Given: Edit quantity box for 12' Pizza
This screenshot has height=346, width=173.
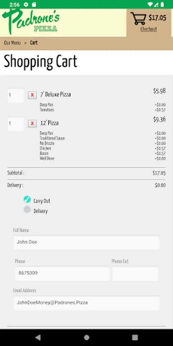Looking at the screenshot, I should 16,124.
